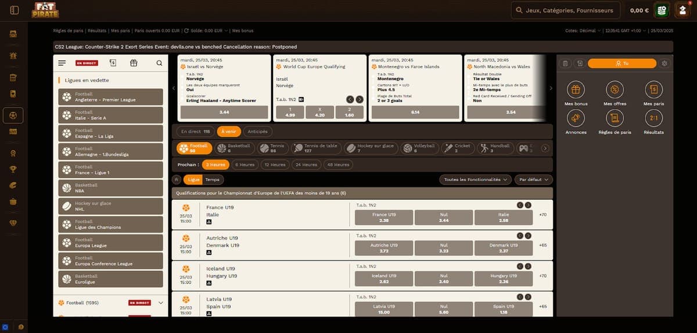Viewport: 697px width, 333px height.
Task: Open the Angleterre - Premier League link
Action: pyautogui.click(x=111, y=97)
